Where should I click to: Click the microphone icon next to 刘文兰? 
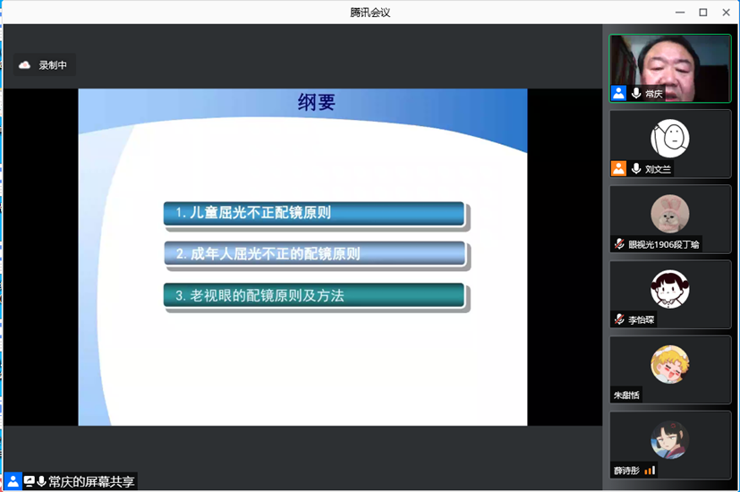pyautogui.click(x=636, y=168)
